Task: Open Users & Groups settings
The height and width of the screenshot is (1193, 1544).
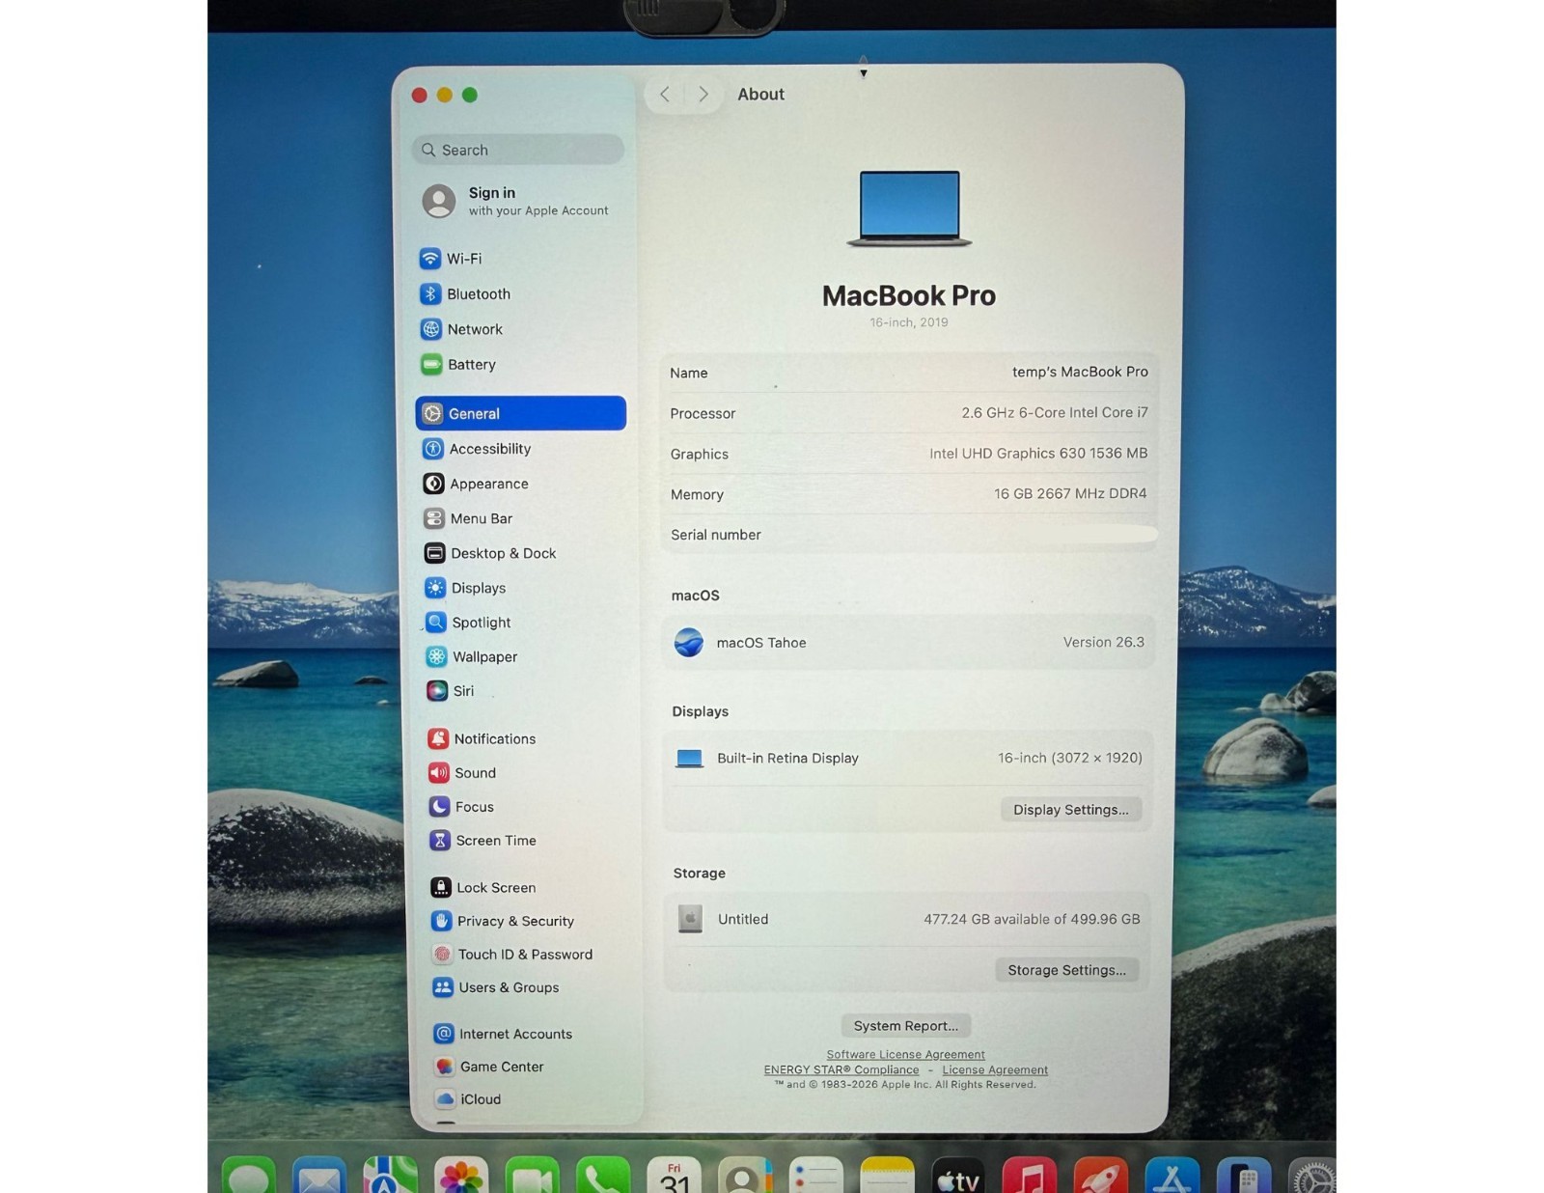Action: pyautogui.click(x=496, y=987)
